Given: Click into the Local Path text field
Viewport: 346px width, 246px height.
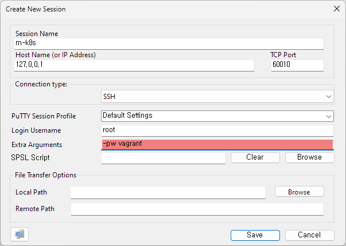Looking at the screenshot, I should click(168, 193).
